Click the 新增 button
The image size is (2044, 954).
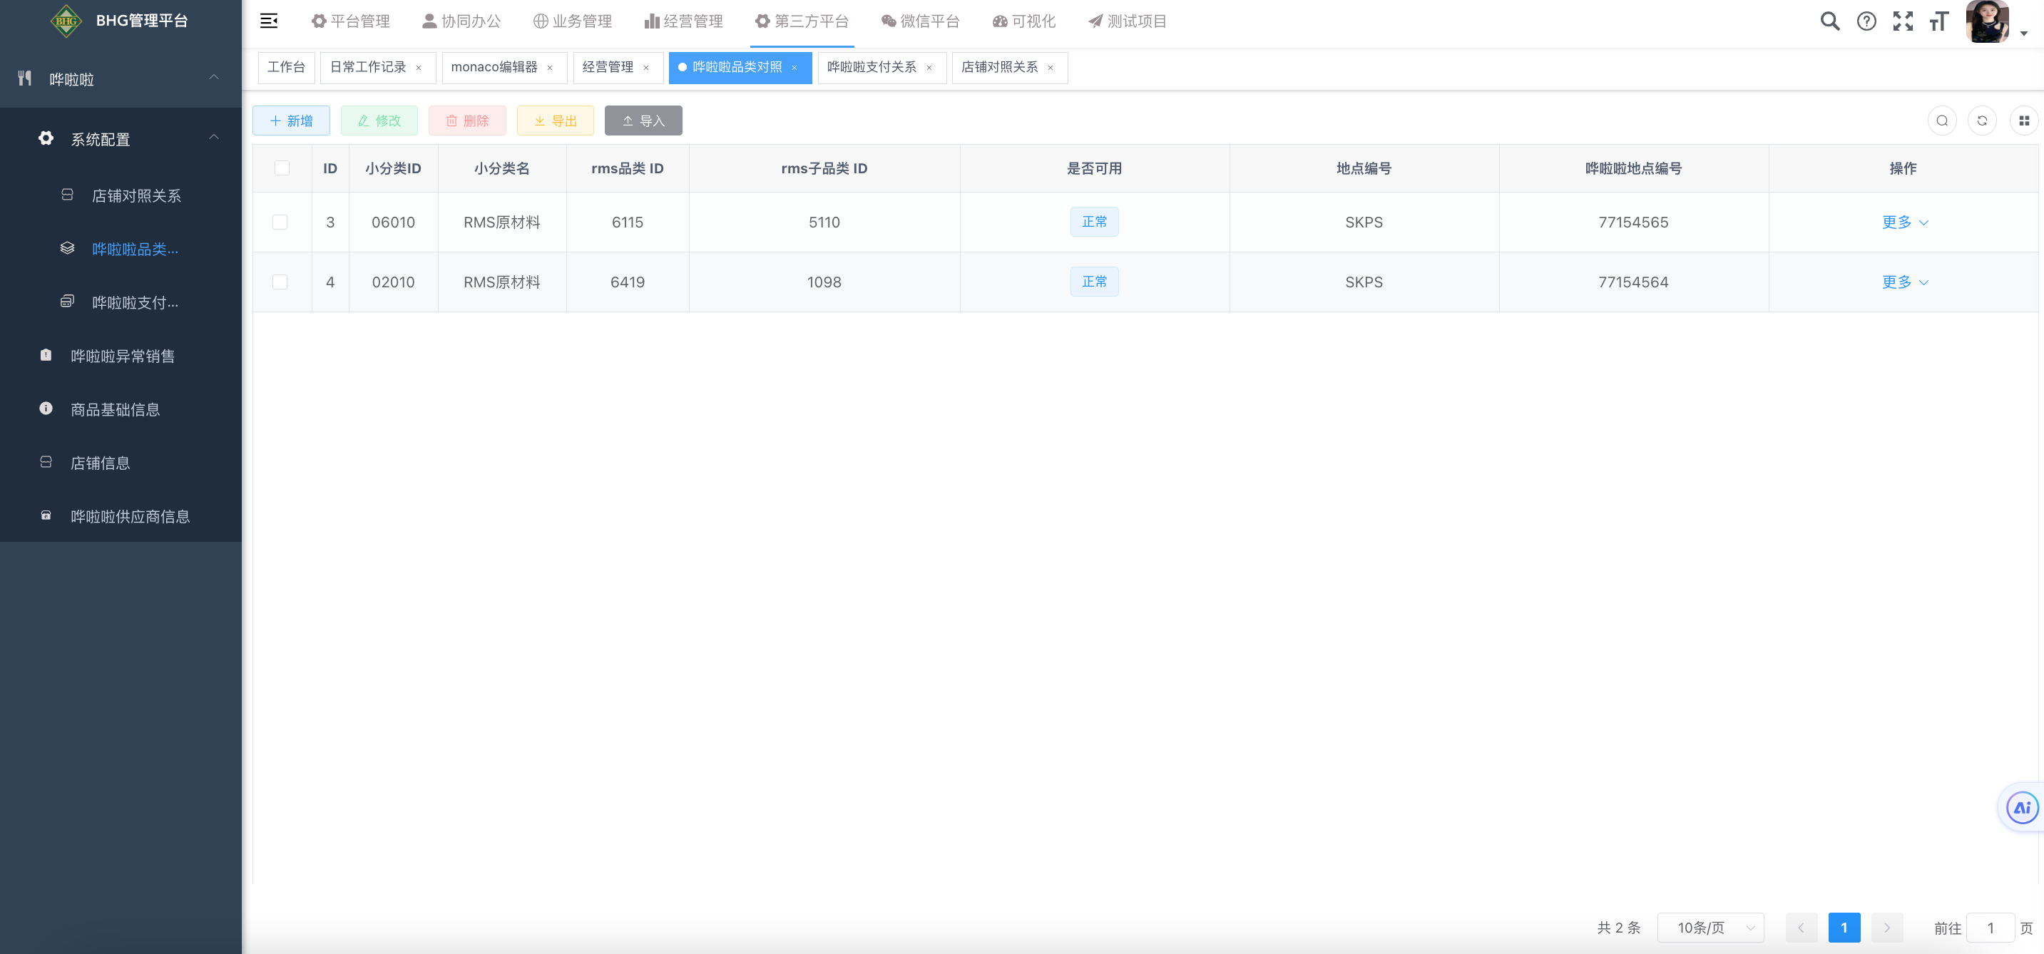point(291,120)
